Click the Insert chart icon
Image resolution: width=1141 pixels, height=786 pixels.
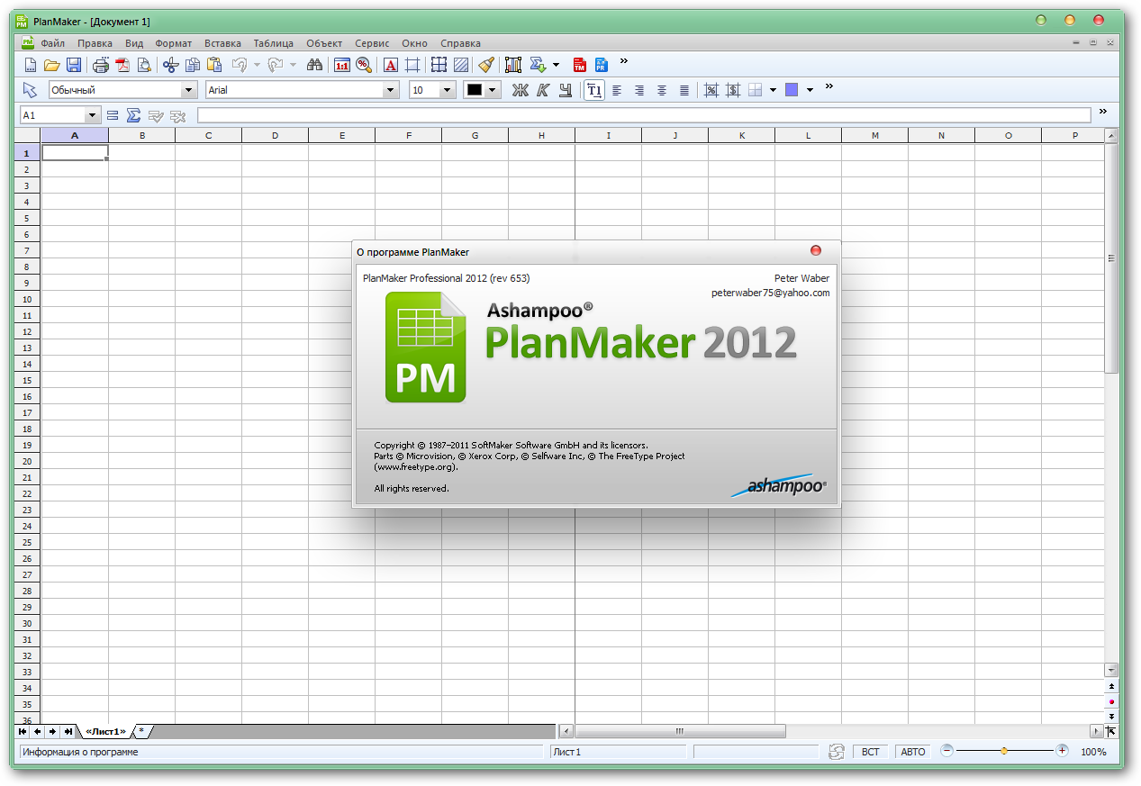(513, 65)
